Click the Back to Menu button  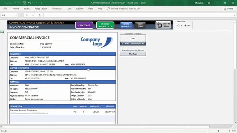click(163, 25)
